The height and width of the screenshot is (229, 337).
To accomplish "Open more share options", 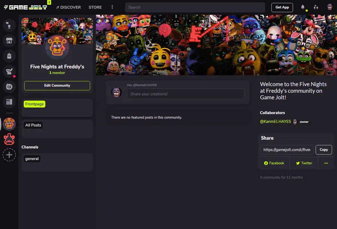I will [326, 163].
